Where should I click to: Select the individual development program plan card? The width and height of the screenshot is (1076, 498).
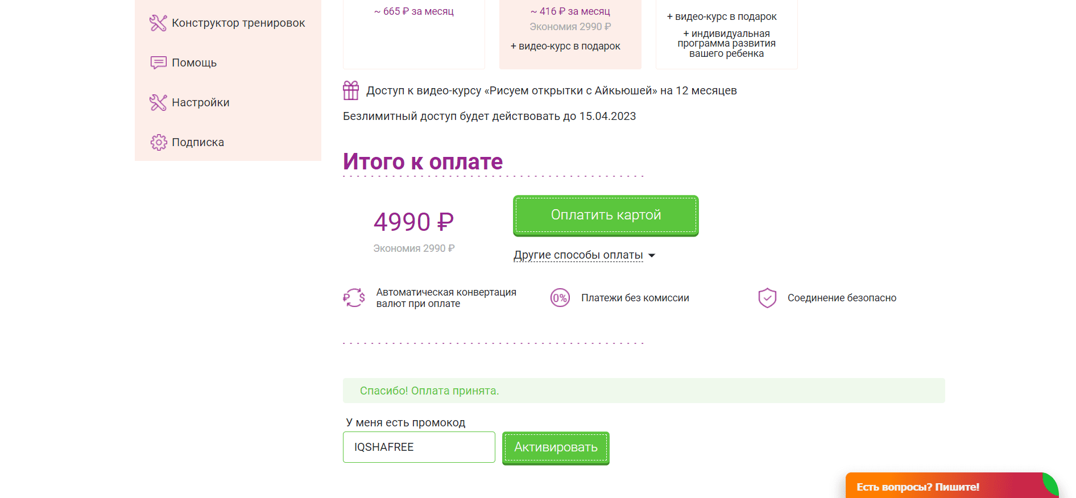(x=727, y=34)
